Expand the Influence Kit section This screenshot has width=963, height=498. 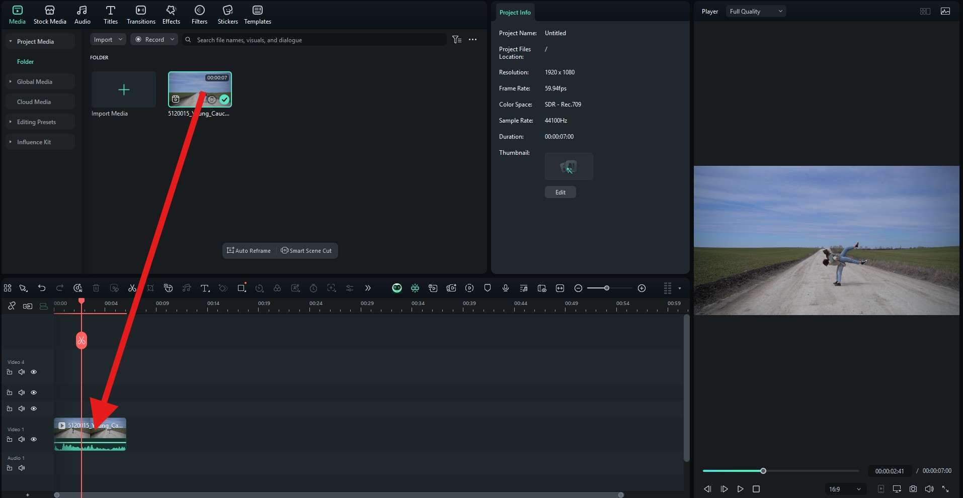[x=11, y=142]
